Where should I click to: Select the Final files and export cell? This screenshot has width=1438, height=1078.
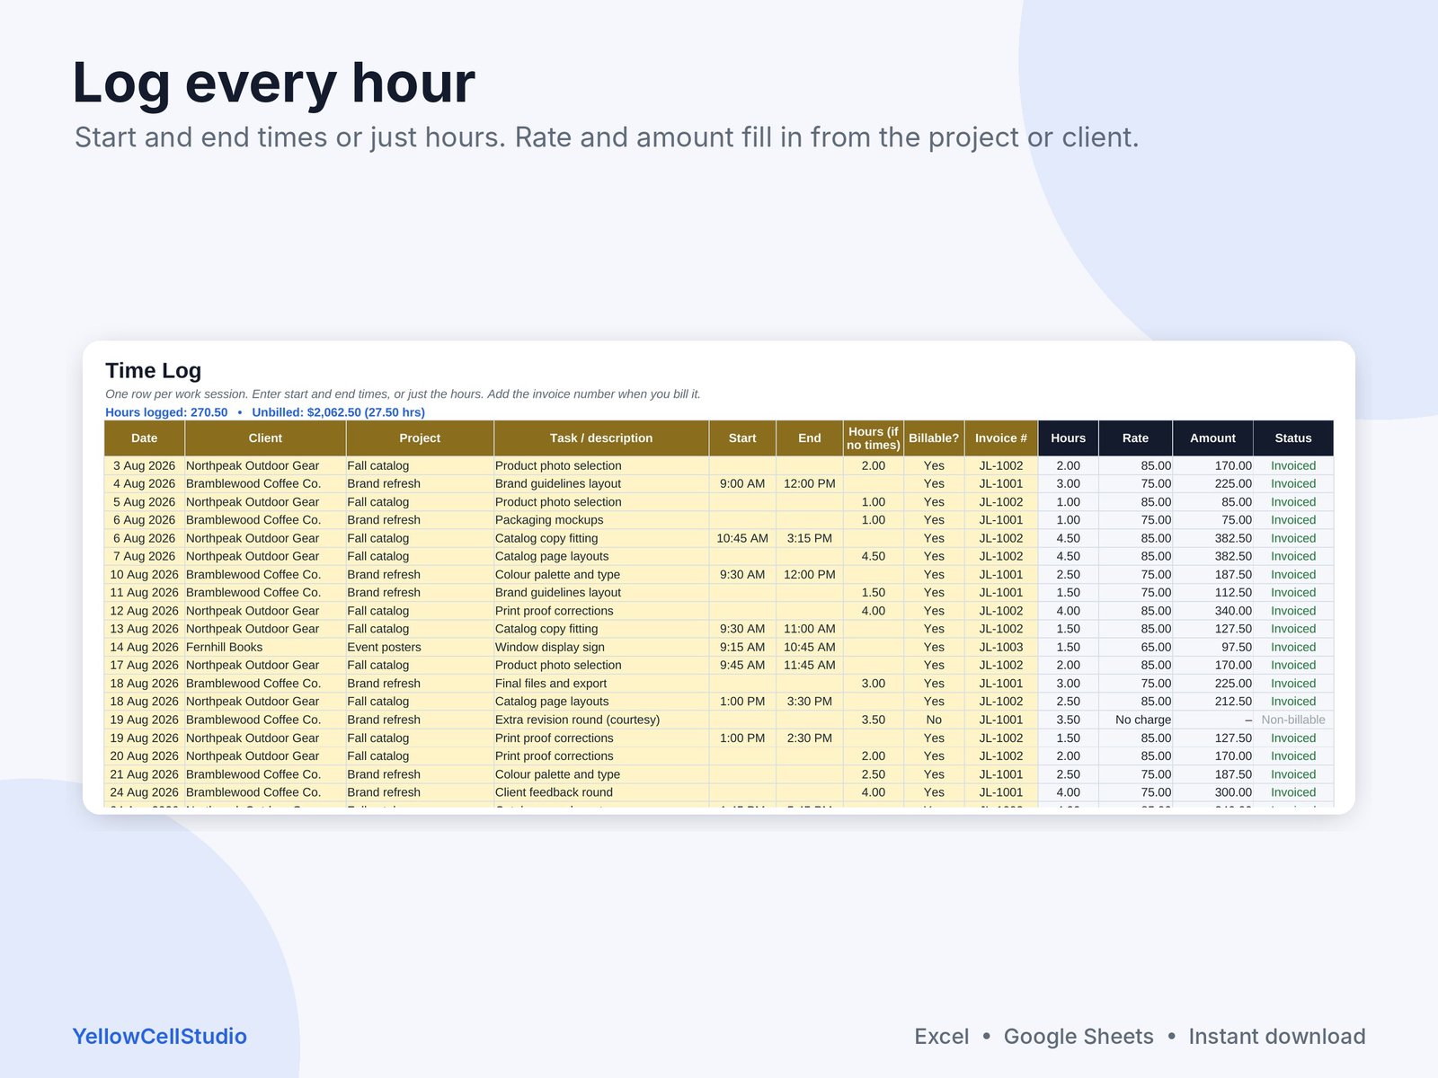[601, 684]
